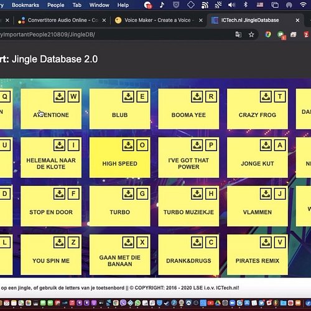This screenshot has width=311, height=311.
Task: Open the Bluetooth menu bar icon
Action: (246, 5)
